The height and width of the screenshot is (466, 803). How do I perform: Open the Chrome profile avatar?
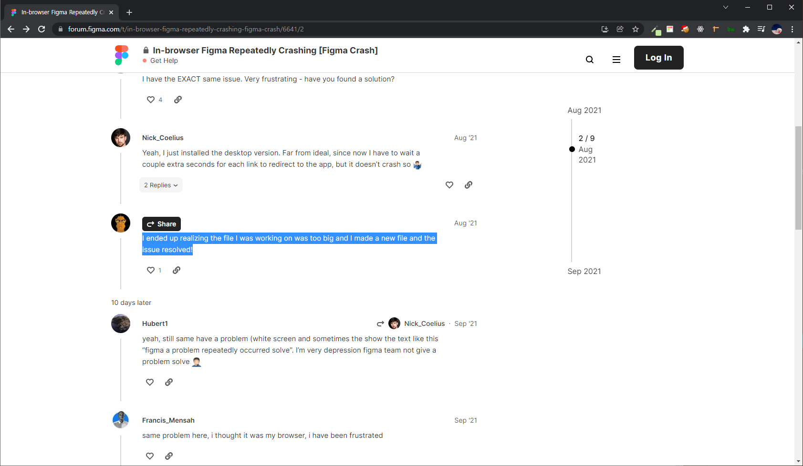777,29
